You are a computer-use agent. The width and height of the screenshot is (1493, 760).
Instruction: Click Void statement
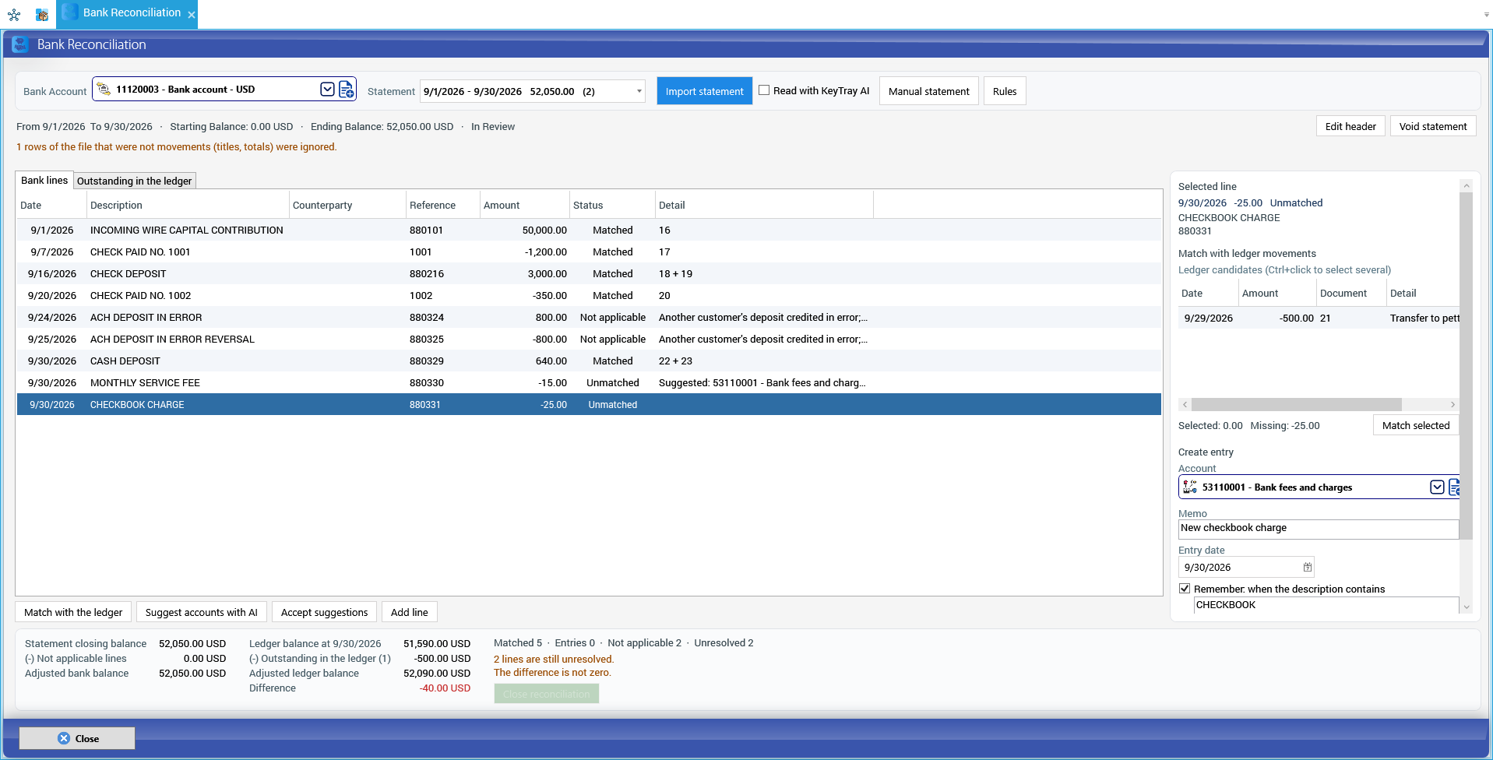[1433, 126]
